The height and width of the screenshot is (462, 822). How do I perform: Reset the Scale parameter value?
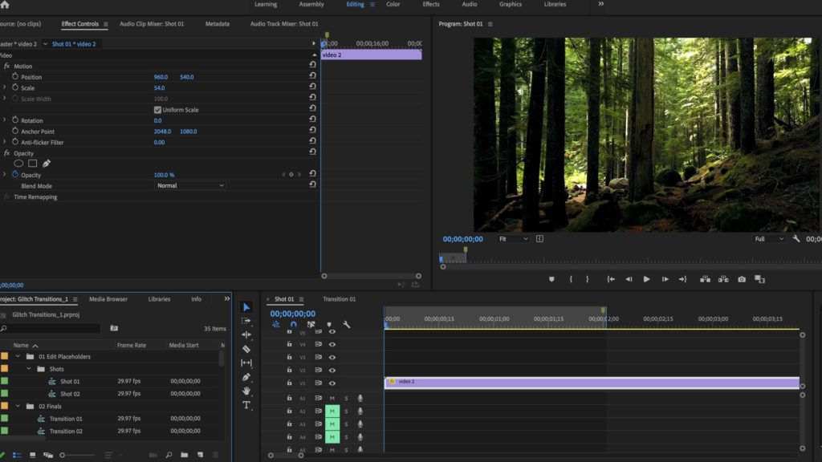312,87
